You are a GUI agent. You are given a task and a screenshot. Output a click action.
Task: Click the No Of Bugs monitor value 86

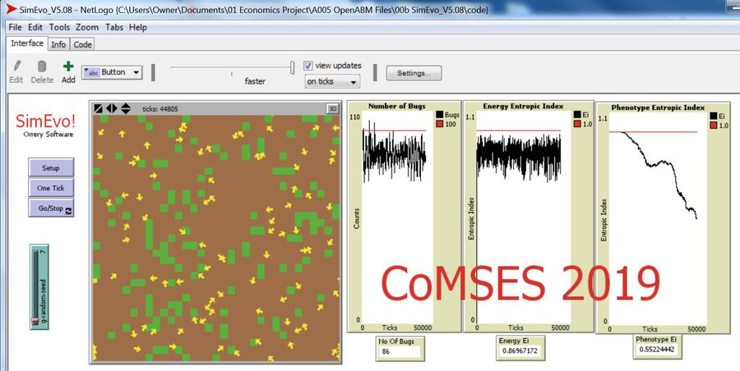[x=400, y=351]
